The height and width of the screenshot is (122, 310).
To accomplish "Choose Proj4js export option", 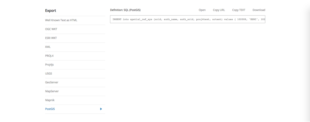I will [x=49, y=64].
